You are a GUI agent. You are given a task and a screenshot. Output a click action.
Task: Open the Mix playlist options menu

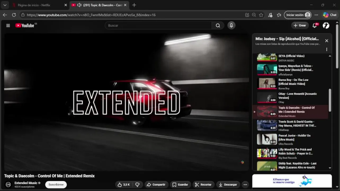[326, 49]
